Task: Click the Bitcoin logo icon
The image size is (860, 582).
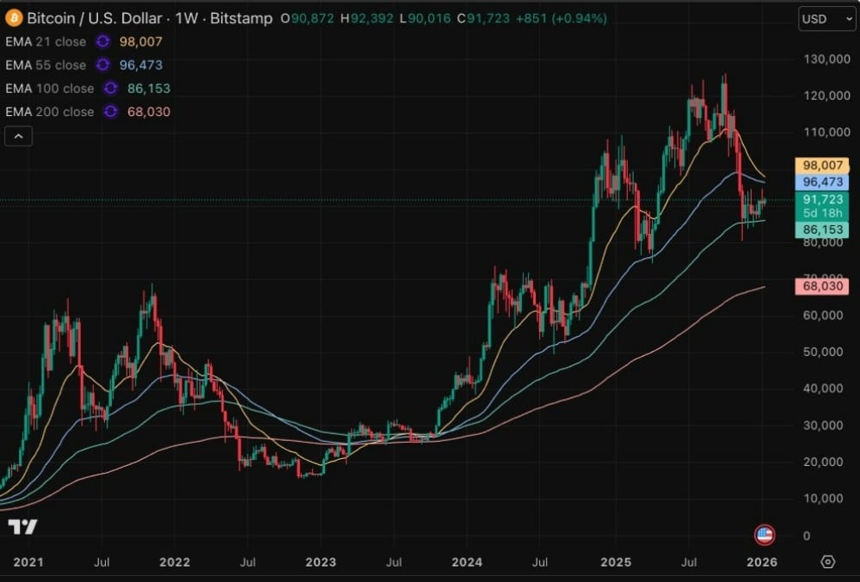Action: [x=13, y=18]
